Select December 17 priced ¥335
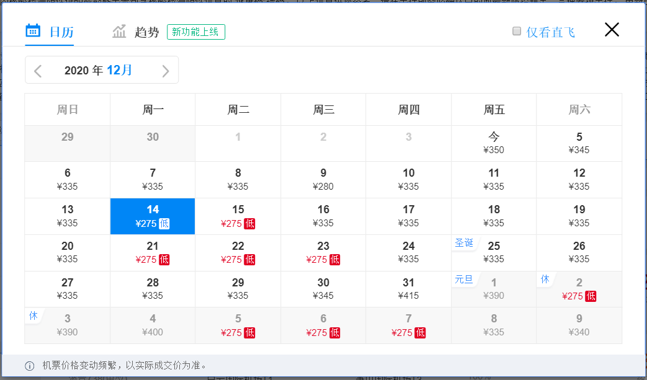The width and height of the screenshot is (647, 380). 409,216
